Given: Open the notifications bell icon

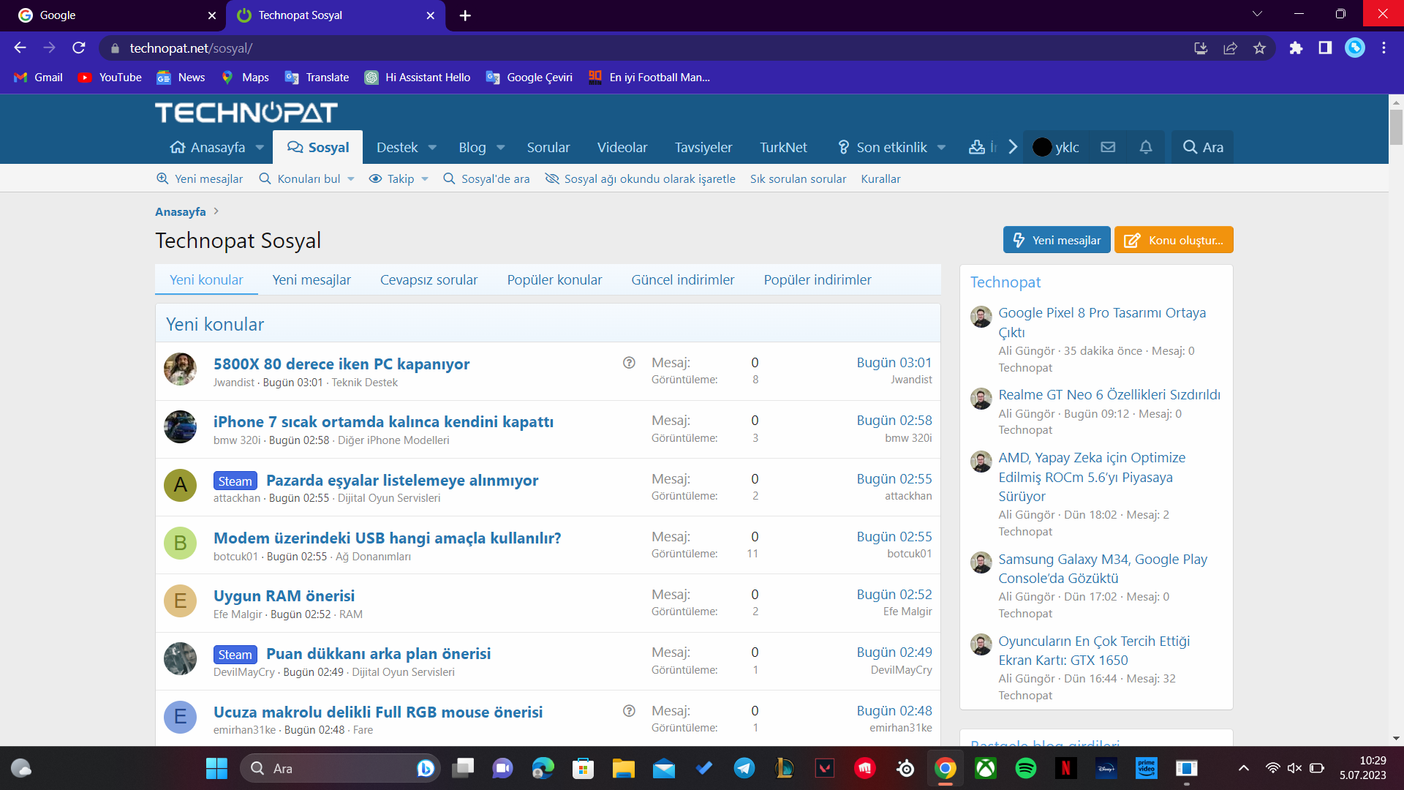Looking at the screenshot, I should pyautogui.click(x=1146, y=147).
